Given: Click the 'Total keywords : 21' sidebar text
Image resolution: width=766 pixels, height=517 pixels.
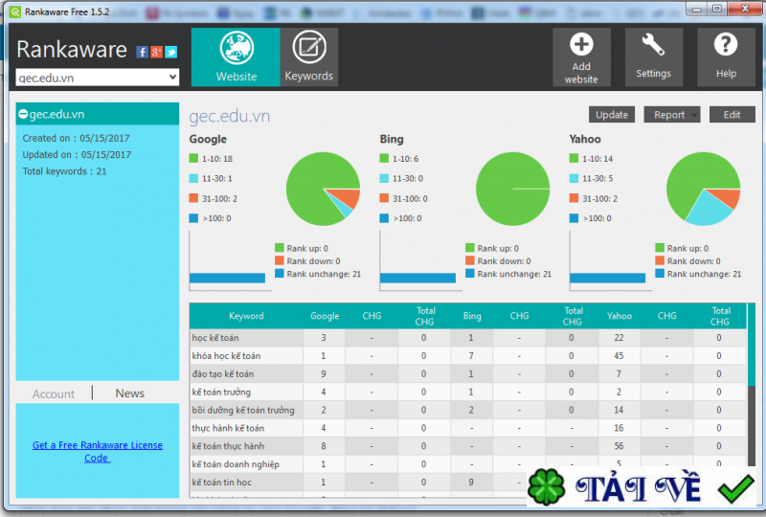Looking at the screenshot, I should point(64,171).
